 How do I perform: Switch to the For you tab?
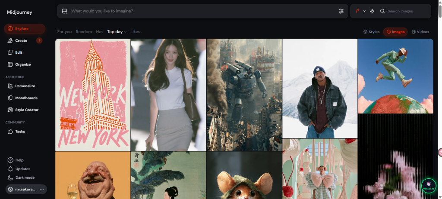[x=64, y=32]
